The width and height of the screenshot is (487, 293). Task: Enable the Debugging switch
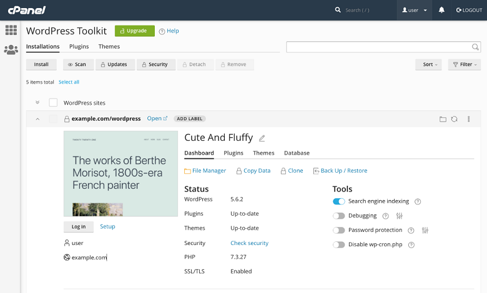339,216
